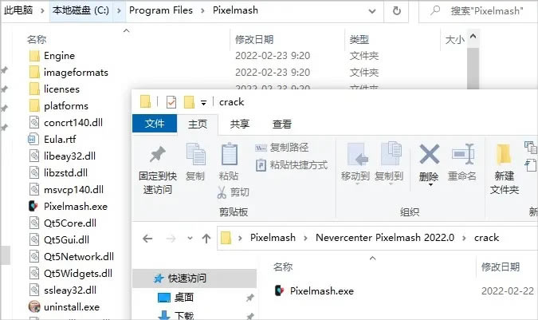Screen dimensions: 538x320
Task: Select Pixelmash.exe in Program Files window
Action: tap(68, 207)
